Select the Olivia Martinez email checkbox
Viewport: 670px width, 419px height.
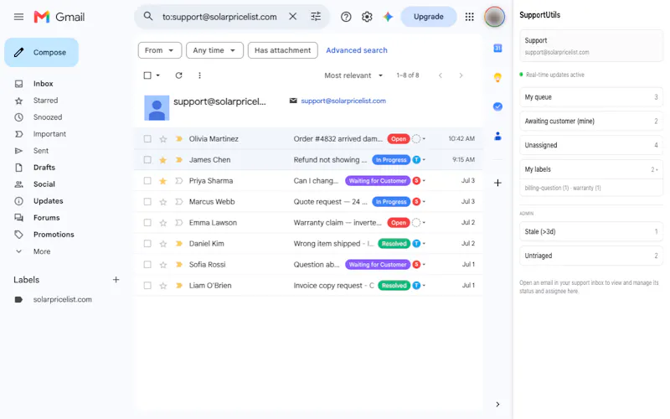pos(147,139)
